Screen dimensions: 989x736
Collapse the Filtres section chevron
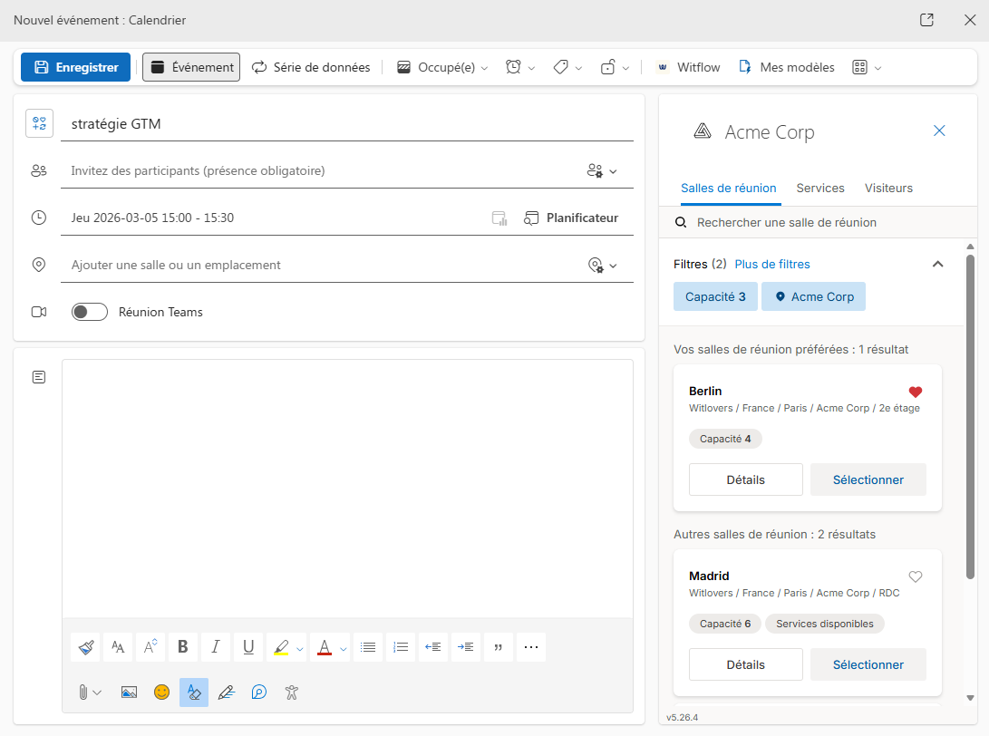[938, 264]
